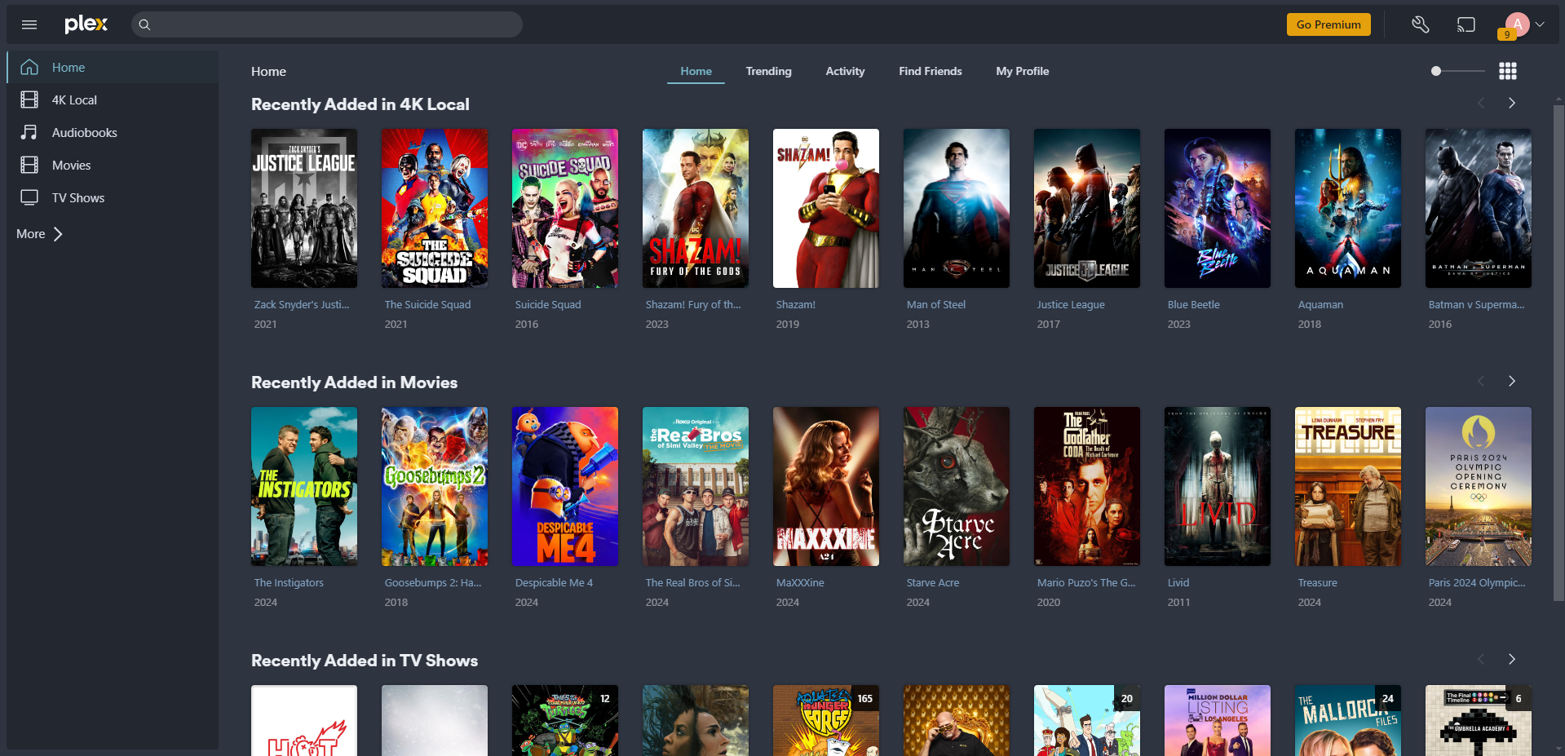Screen dimensions: 1565x756
Task: Open the settings wrench icon
Action: (x=1421, y=24)
